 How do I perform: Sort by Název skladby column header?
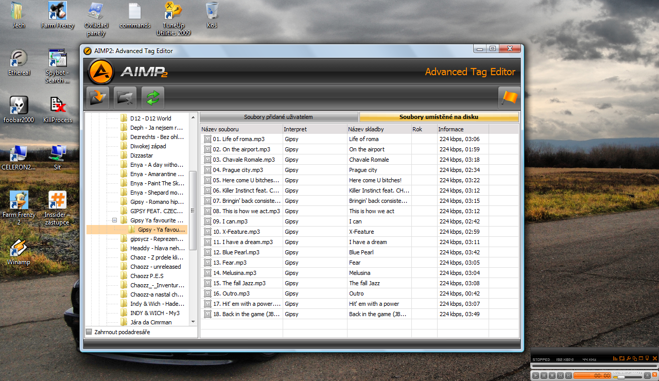[x=379, y=129]
